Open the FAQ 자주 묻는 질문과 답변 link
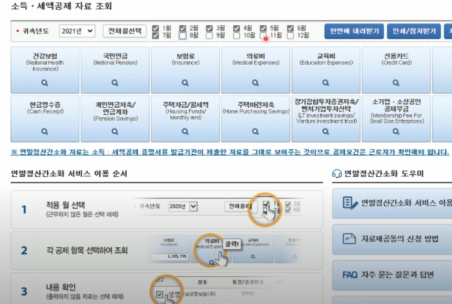 tap(392, 275)
